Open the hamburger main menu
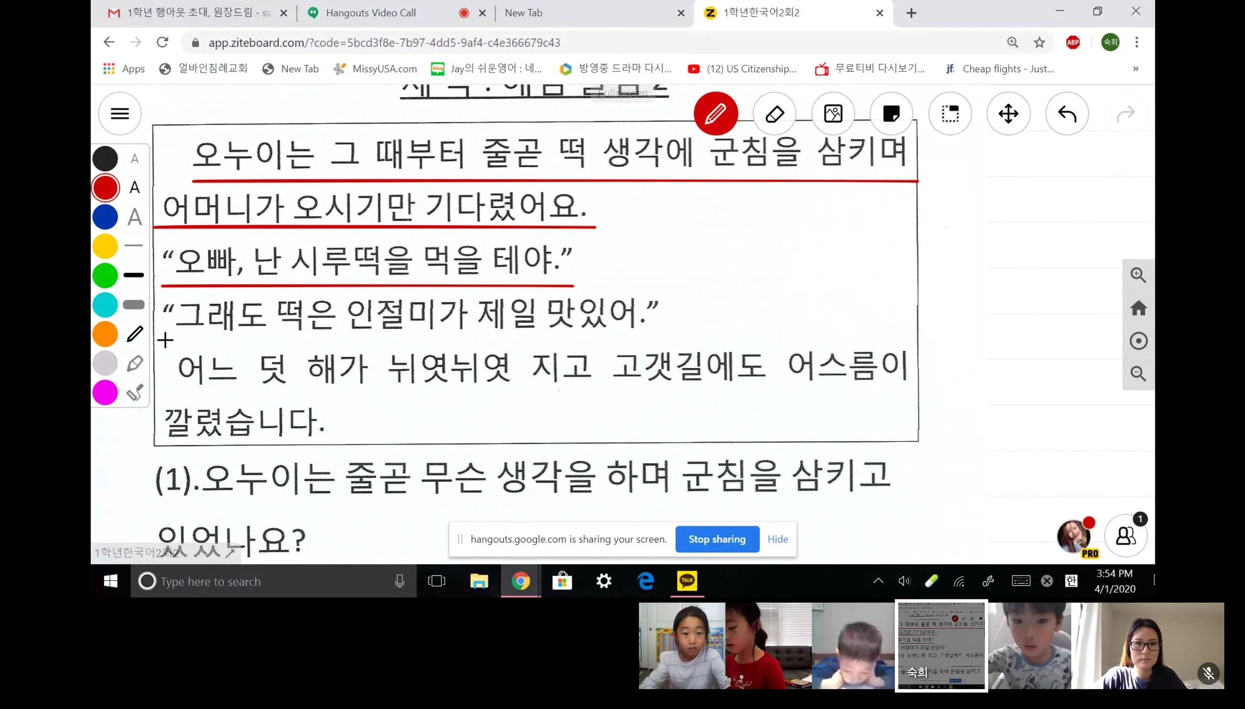The image size is (1245, 709). pyautogui.click(x=120, y=114)
